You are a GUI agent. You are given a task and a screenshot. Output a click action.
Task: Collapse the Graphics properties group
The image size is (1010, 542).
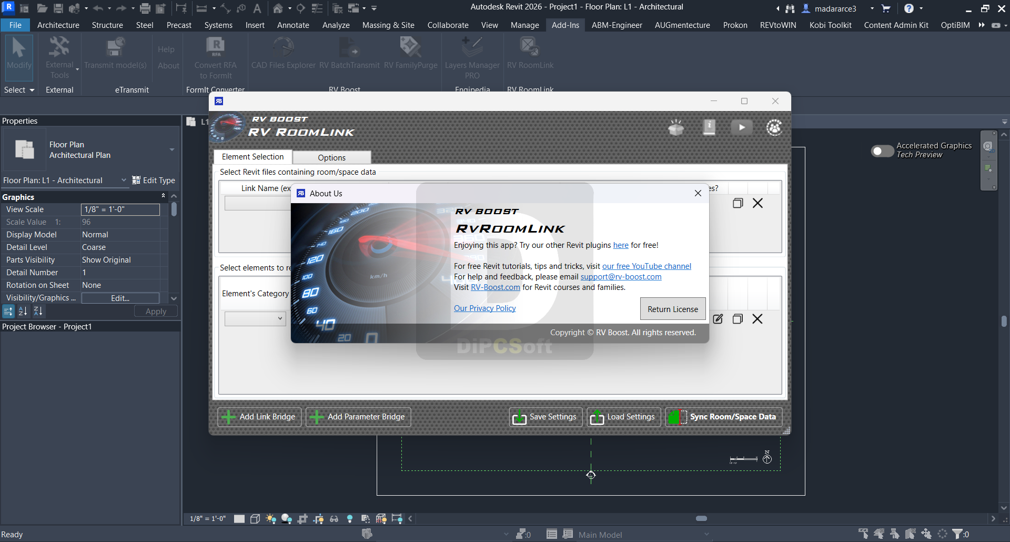(164, 196)
